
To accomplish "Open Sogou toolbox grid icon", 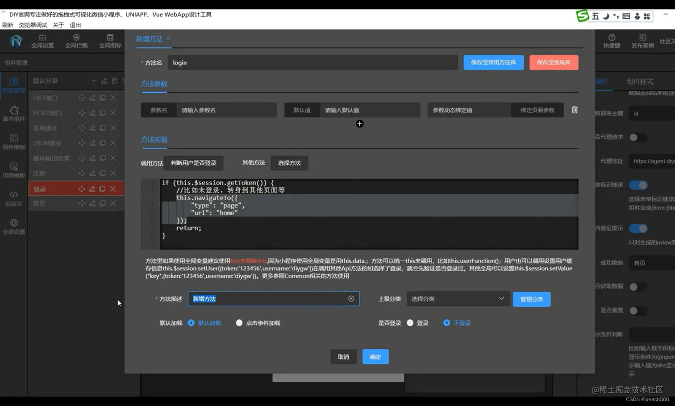I will pos(647,16).
